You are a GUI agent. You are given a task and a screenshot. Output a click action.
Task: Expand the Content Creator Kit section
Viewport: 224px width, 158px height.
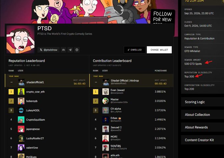(x=203, y=140)
